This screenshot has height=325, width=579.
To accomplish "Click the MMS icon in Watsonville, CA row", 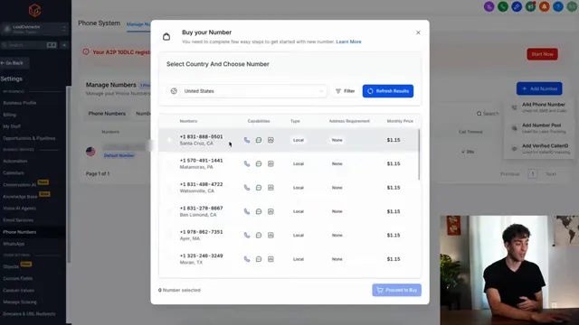I will [x=271, y=188].
